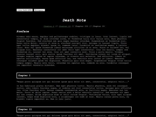The image size is (156, 117).
Task: Click the 'Neque porro quisquam' quote under Chapter I
Action: (73, 82)
